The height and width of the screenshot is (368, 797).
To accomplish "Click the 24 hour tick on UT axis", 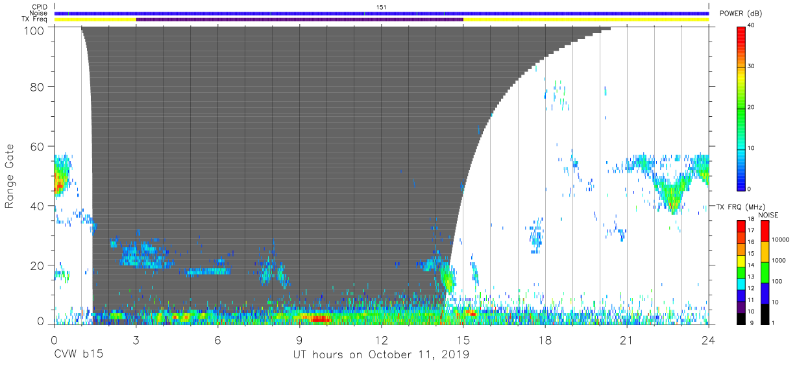I will [708, 339].
